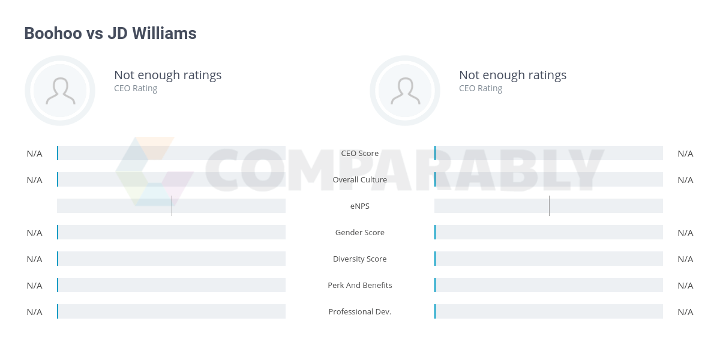Click JD Williams' CEO avatar placeholder icon
Image resolution: width=720 pixels, height=360 pixels.
click(405, 91)
